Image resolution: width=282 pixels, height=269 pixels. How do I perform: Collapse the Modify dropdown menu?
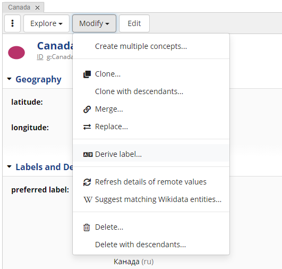coord(94,23)
